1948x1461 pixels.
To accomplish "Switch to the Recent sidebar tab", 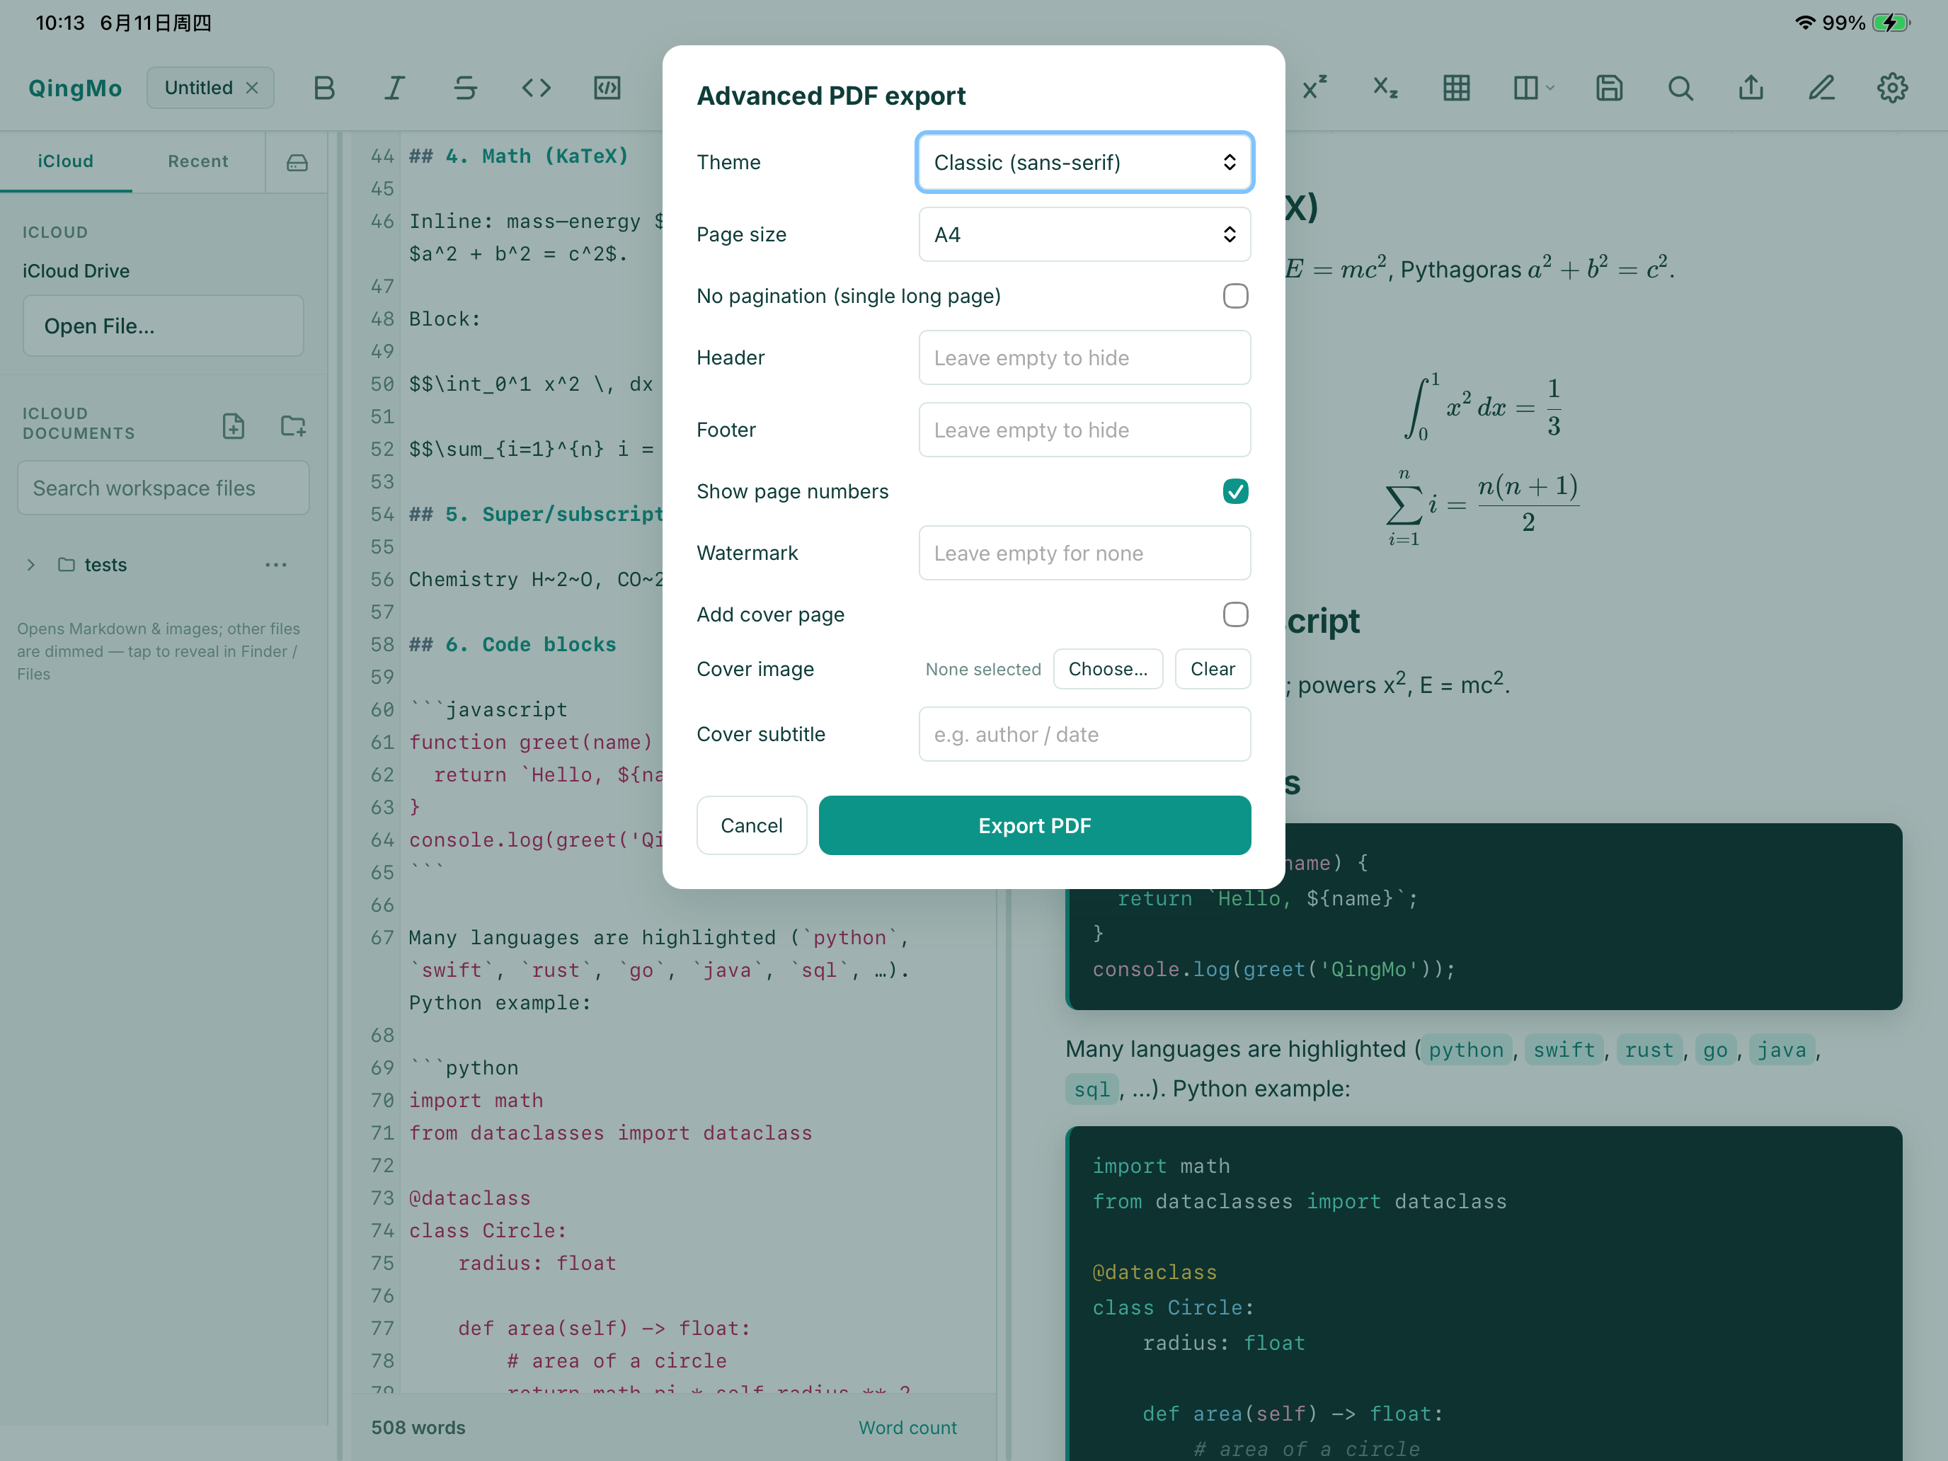I will tap(198, 161).
